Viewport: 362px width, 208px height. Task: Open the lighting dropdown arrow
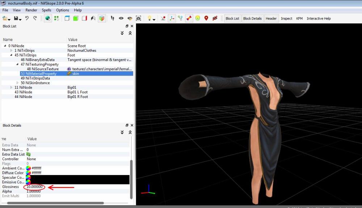[x=154, y=20]
